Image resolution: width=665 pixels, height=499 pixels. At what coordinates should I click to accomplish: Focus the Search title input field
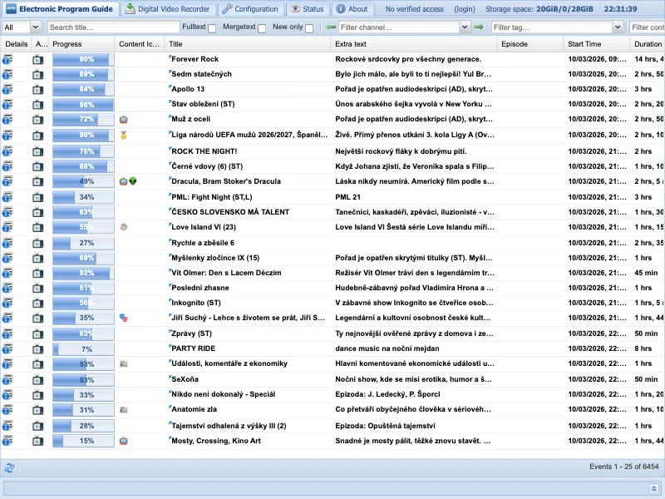coord(113,27)
